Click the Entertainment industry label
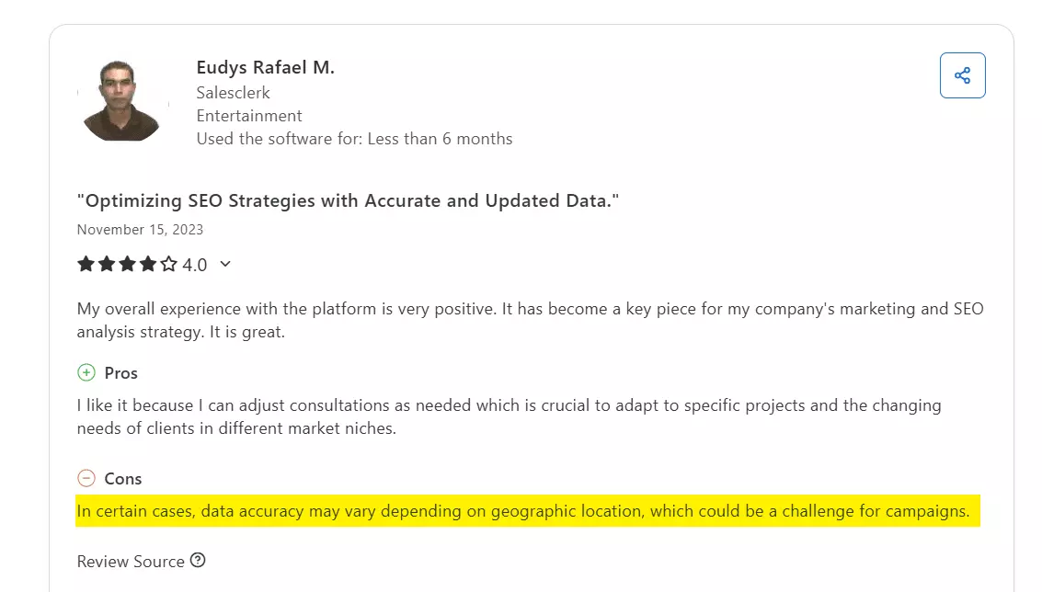This screenshot has height=592, width=1042. 249,116
